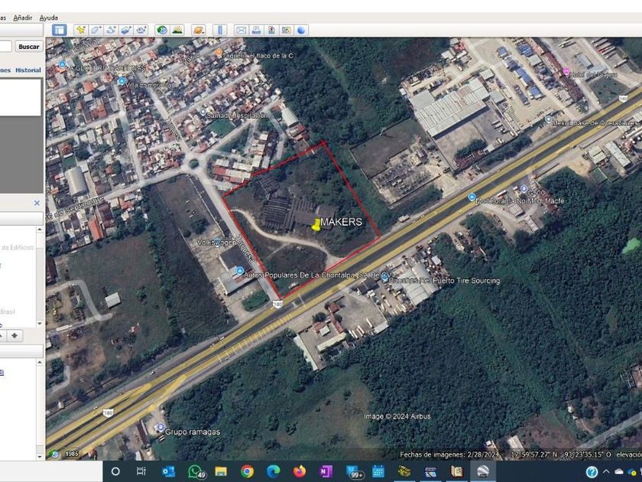Select the Add Path tool
This screenshot has height=482, width=642.
pos(111,30)
